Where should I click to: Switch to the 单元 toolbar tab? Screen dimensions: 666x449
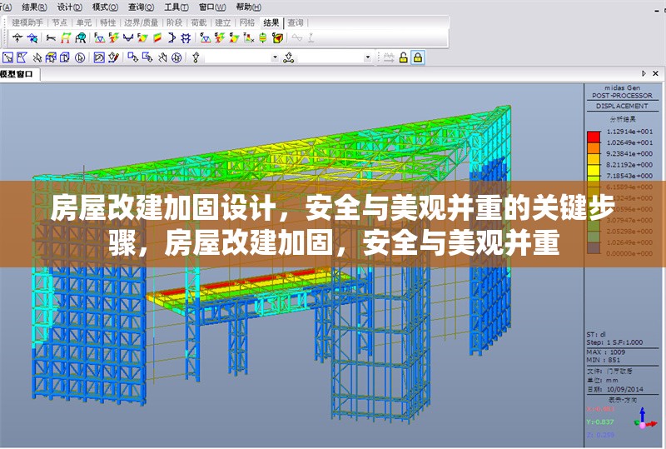coord(84,22)
